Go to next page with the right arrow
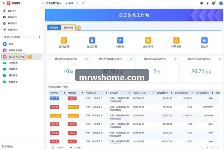Viewport: 224px width, 150px height. point(217,148)
